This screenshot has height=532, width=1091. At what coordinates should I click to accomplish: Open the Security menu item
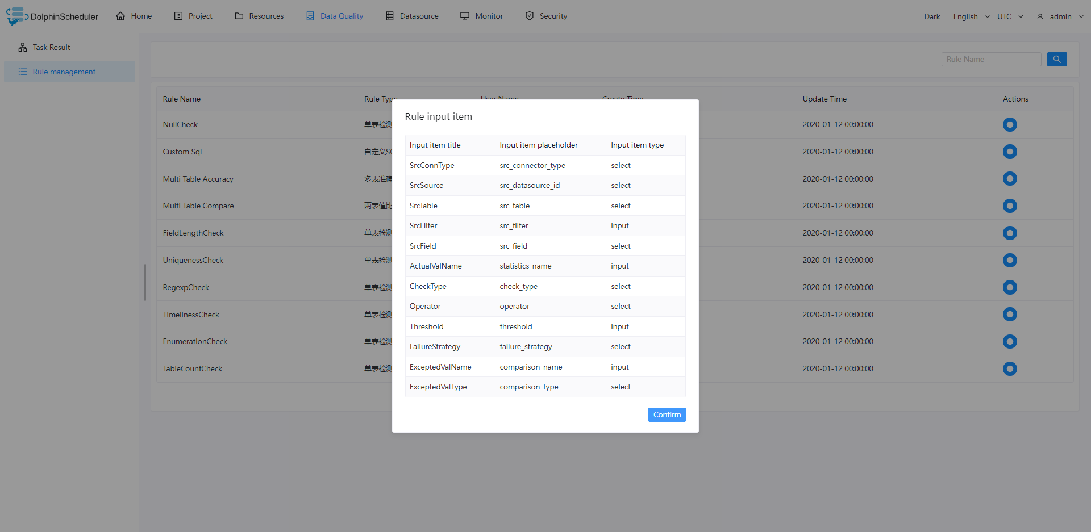[x=546, y=16]
